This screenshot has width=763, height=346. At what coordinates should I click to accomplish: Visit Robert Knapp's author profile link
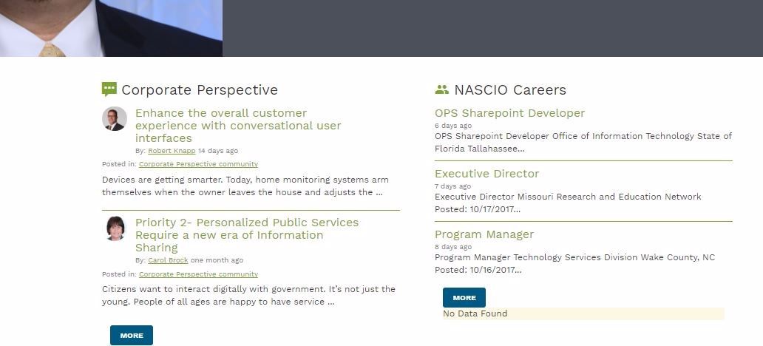pyautogui.click(x=172, y=151)
